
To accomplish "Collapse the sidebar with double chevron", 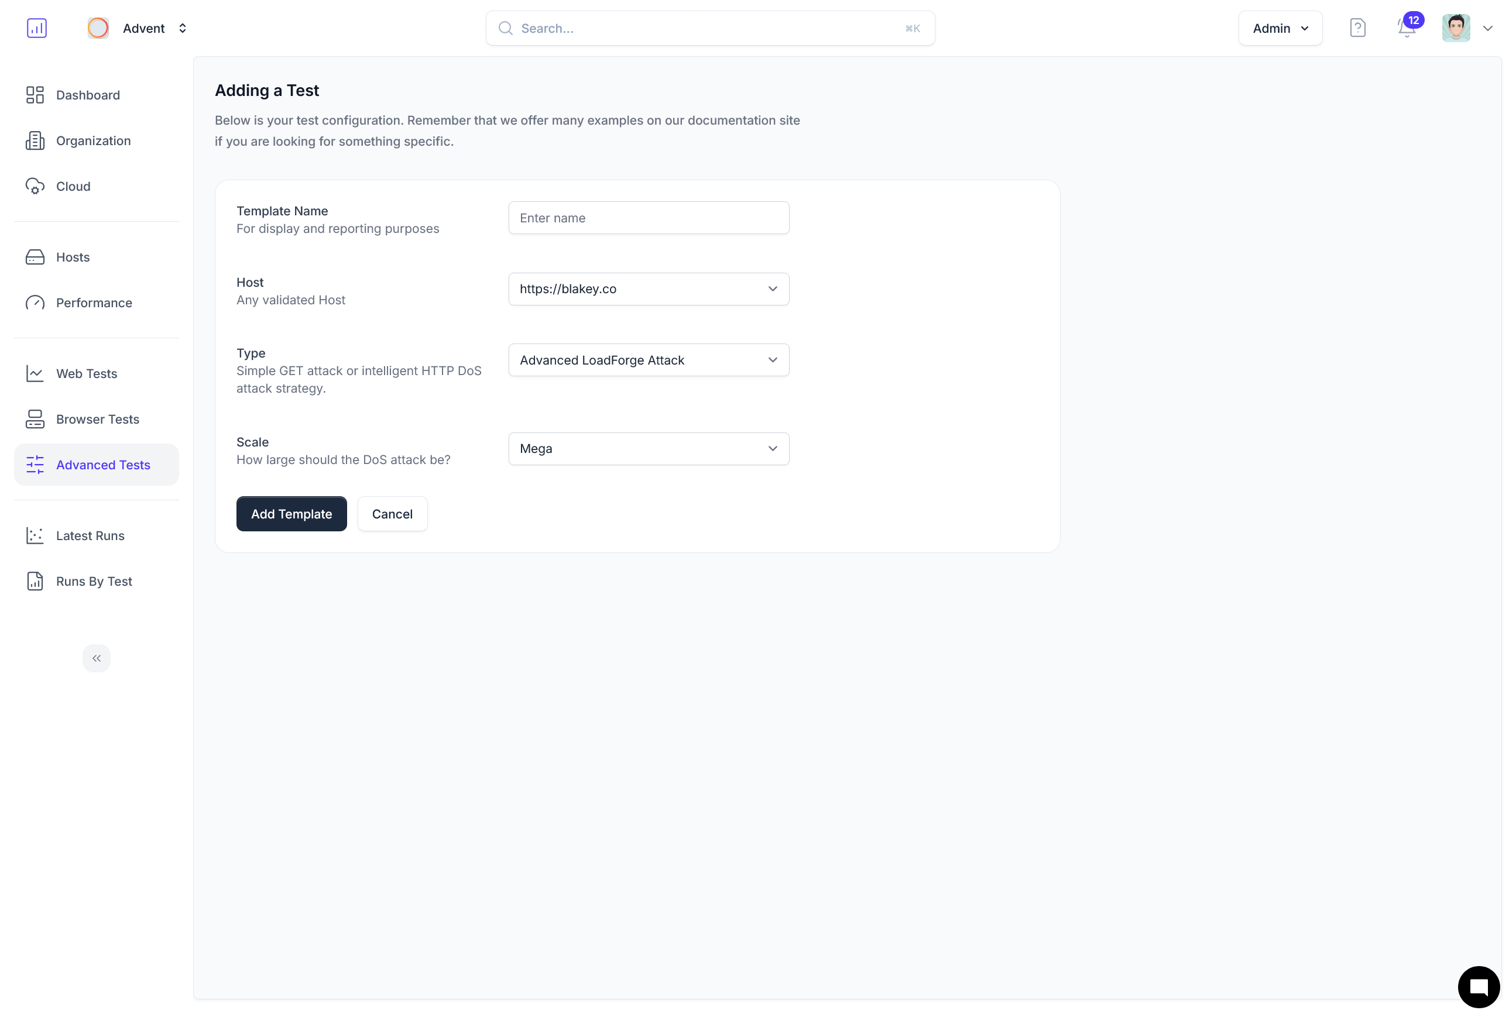I will pyautogui.click(x=97, y=658).
